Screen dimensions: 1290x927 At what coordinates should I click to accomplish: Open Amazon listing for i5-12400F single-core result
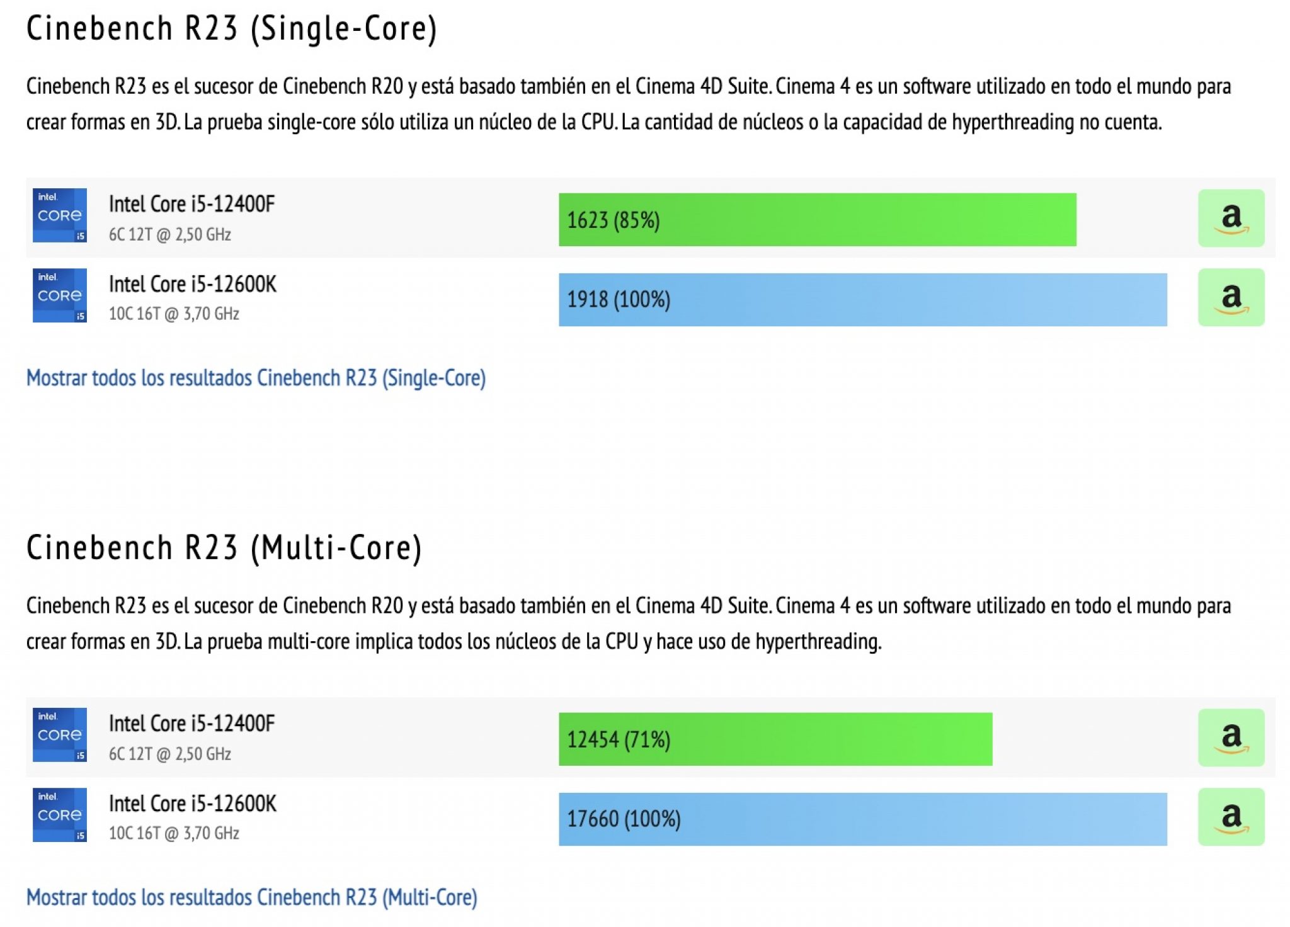tap(1231, 218)
